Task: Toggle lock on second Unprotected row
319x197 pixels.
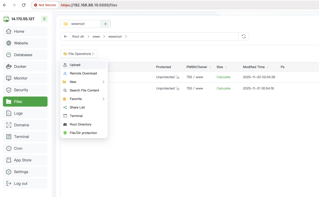Action: pos(178,89)
